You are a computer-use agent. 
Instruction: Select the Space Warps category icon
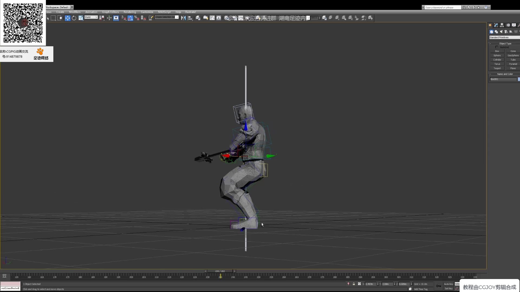click(x=516, y=32)
